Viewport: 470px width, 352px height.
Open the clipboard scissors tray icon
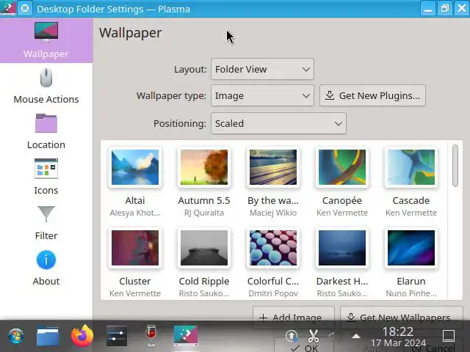click(314, 336)
